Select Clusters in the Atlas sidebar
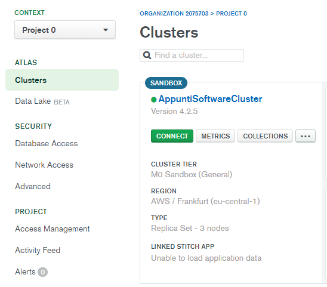Image resolution: width=327 pixels, height=287 pixels. coord(62,80)
